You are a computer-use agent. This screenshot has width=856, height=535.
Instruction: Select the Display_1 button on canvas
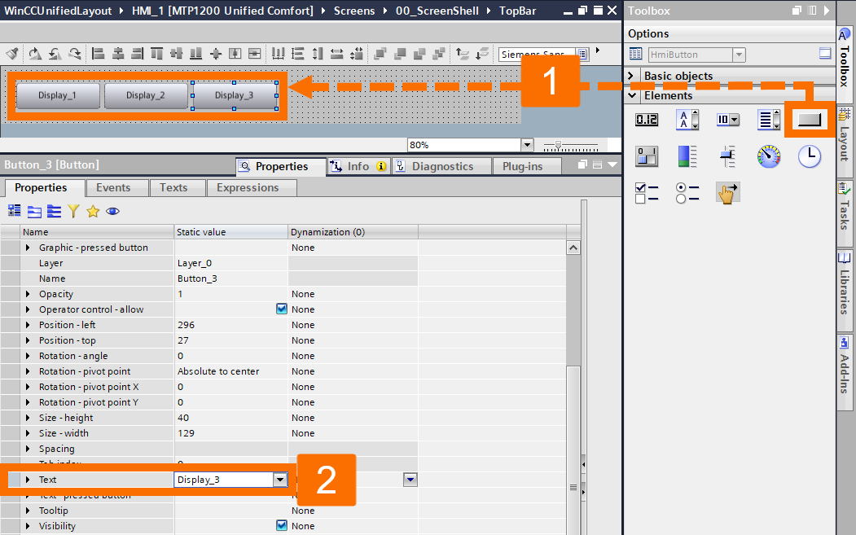pyautogui.click(x=58, y=95)
